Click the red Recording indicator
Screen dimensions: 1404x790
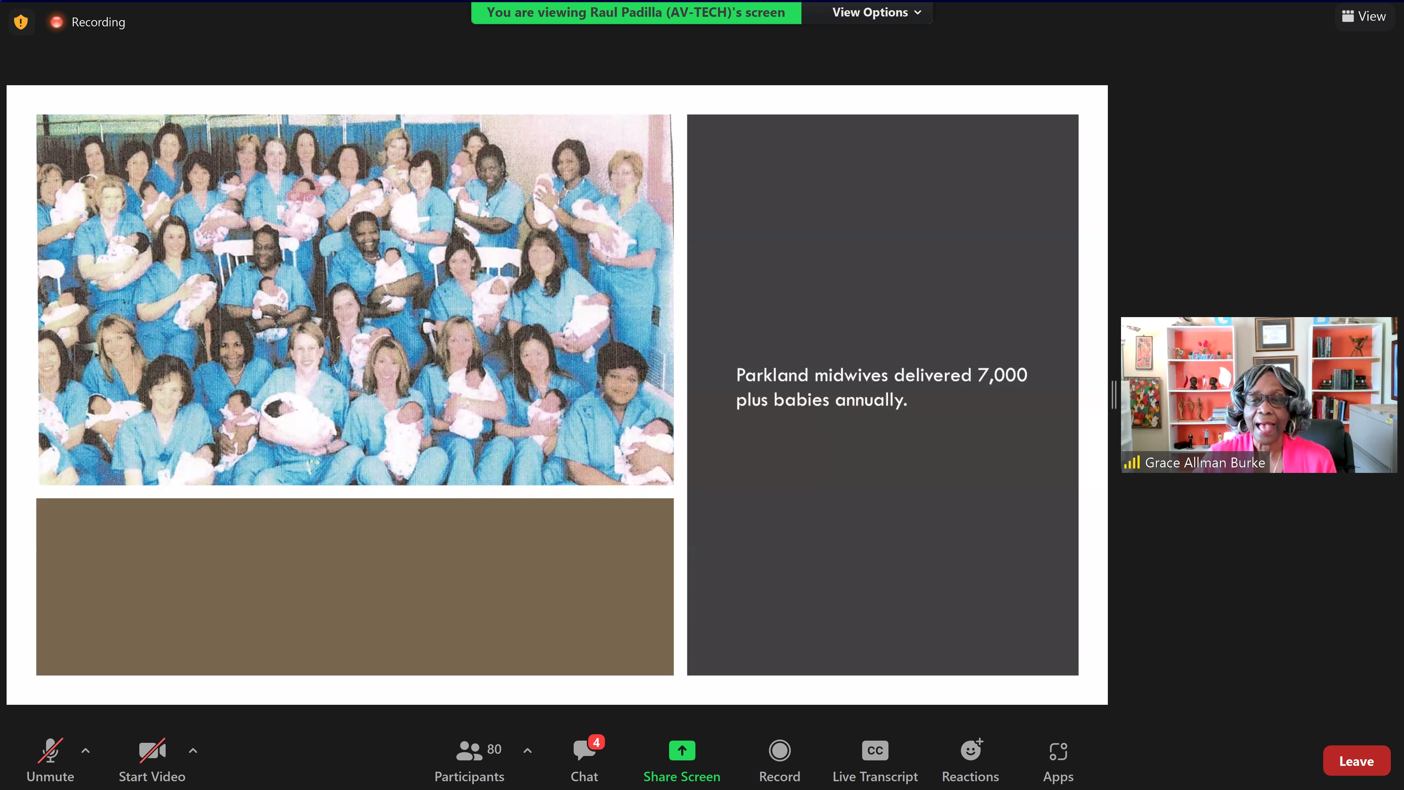click(x=56, y=22)
